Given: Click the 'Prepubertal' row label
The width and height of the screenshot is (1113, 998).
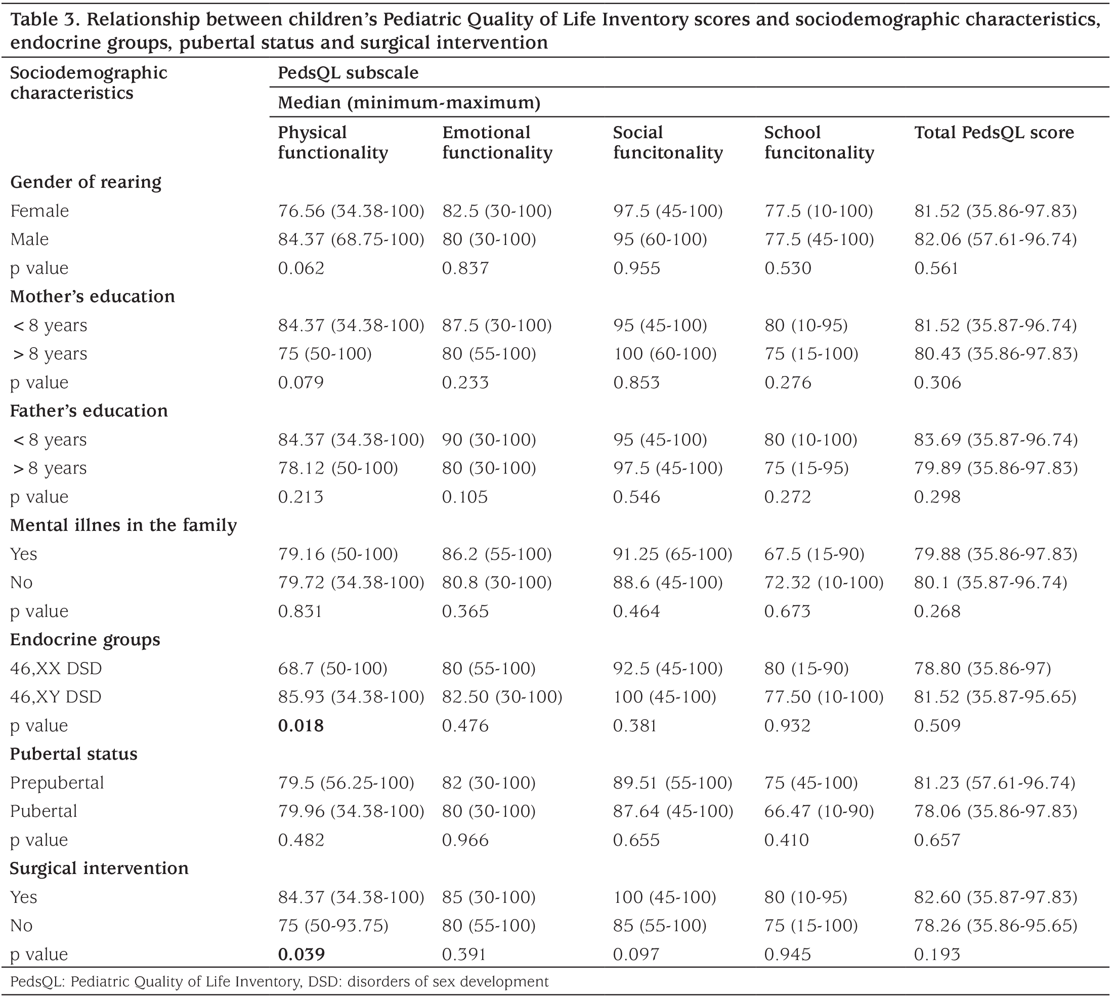Looking at the screenshot, I should click(57, 782).
